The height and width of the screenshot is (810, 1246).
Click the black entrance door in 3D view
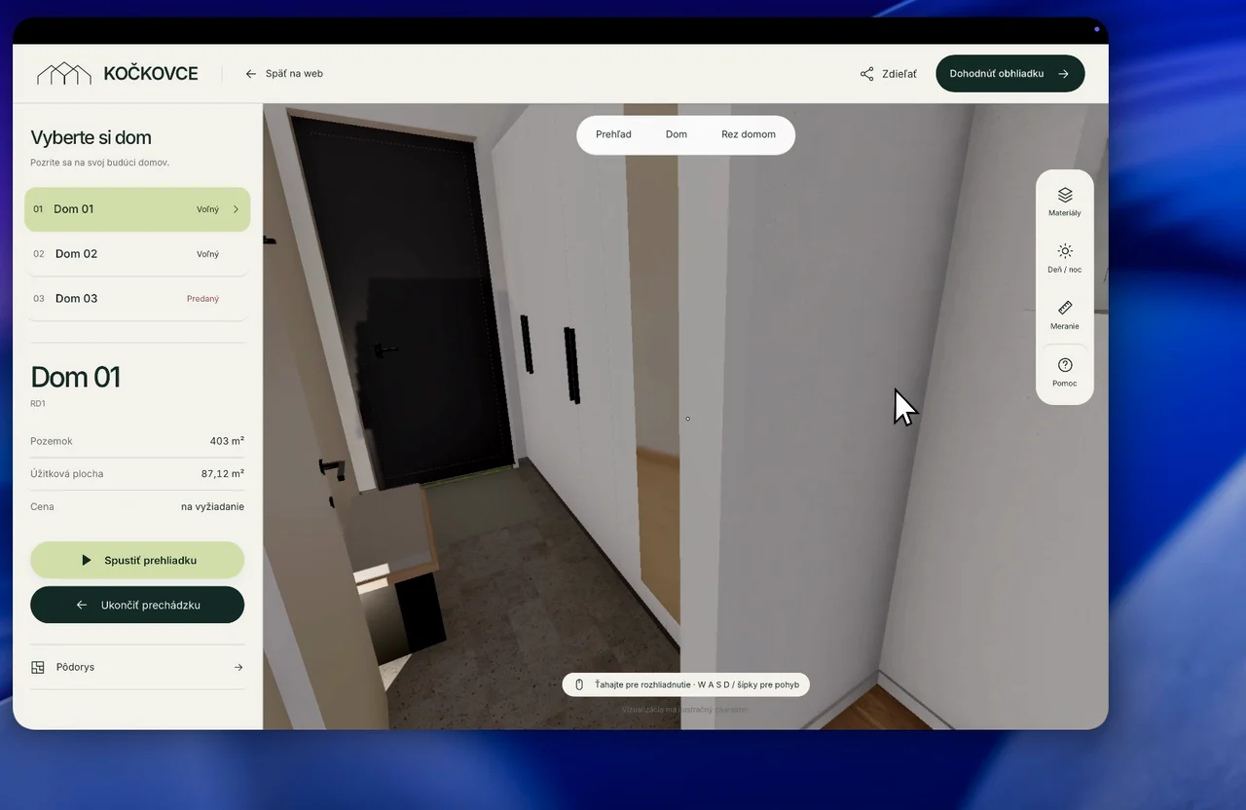coord(400,302)
